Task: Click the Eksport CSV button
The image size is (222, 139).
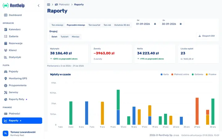Action: coord(207,36)
